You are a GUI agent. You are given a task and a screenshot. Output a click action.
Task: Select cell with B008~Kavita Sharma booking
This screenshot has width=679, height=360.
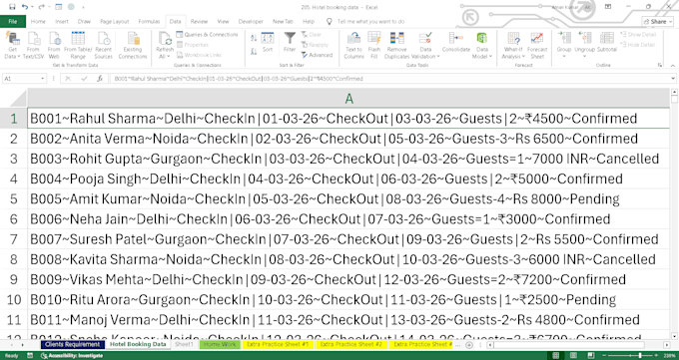tap(348, 259)
